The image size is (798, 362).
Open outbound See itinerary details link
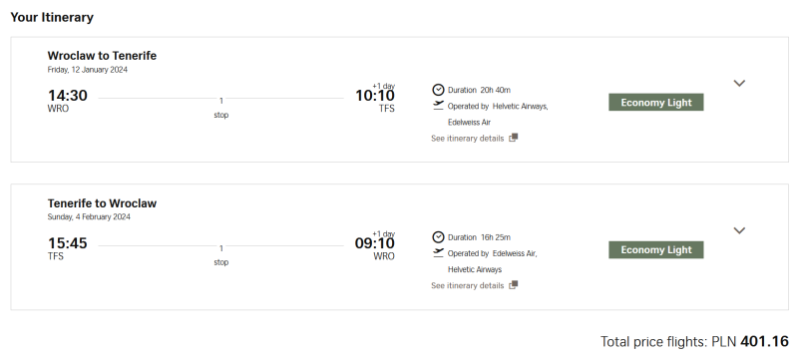[467, 139]
